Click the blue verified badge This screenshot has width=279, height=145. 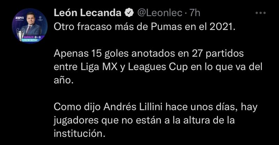tap(129, 13)
